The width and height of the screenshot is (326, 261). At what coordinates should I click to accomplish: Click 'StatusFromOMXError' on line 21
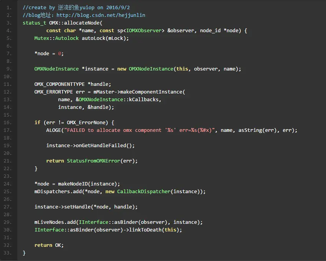93,161
